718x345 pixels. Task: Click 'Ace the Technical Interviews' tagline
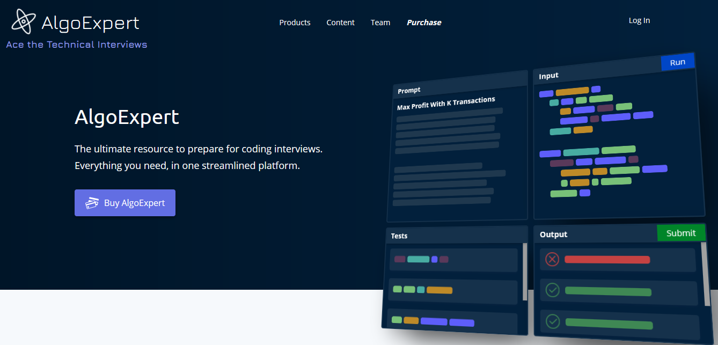point(77,45)
